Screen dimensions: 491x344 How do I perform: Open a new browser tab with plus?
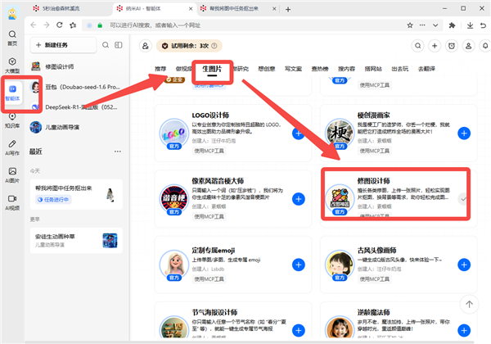(288, 9)
